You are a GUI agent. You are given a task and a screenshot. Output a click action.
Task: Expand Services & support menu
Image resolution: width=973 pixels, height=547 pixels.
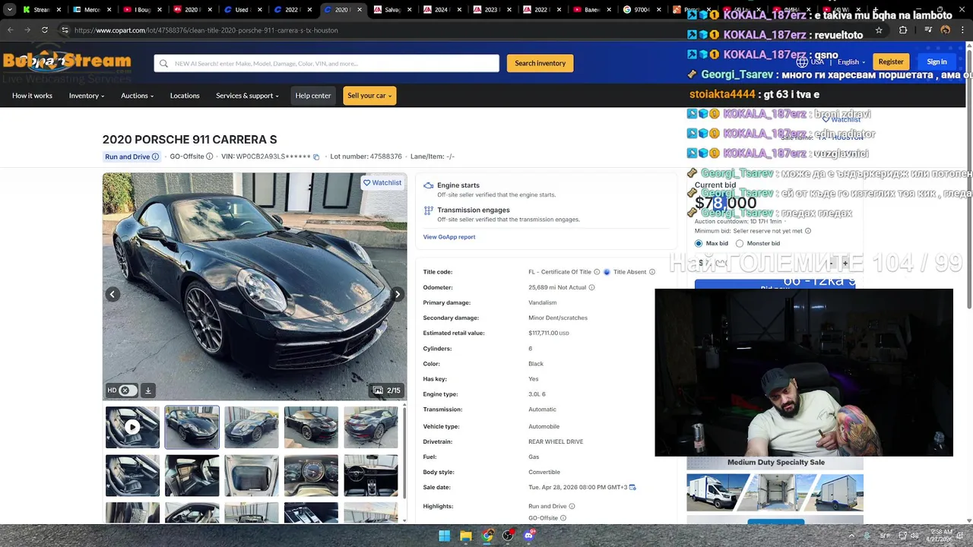[x=247, y=96]
